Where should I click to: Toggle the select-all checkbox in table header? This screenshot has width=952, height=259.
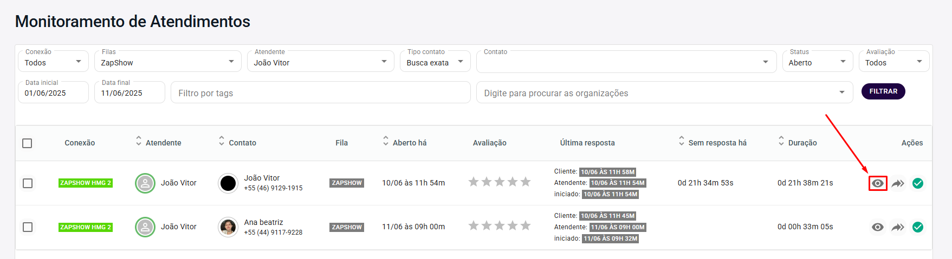27,143
